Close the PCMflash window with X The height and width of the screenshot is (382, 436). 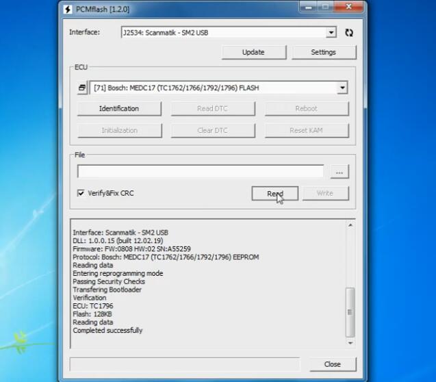tap(348, 7)
